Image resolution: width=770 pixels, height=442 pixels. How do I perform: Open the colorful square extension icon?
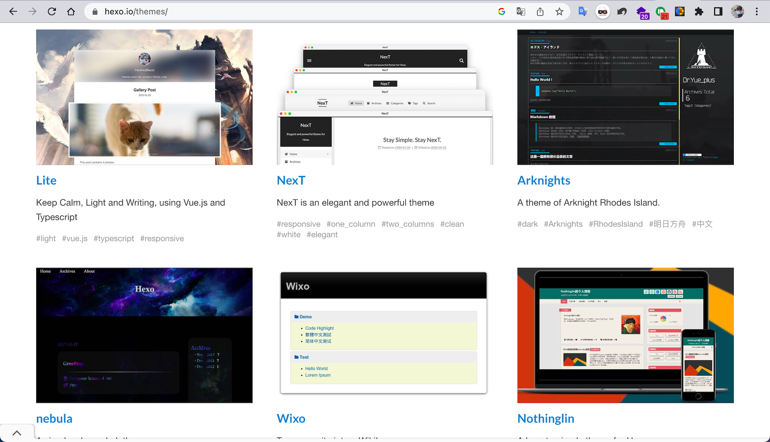pos(680,12)
